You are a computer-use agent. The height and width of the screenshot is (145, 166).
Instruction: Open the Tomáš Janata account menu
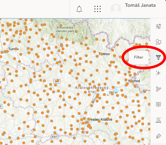[x=140, y=5]
